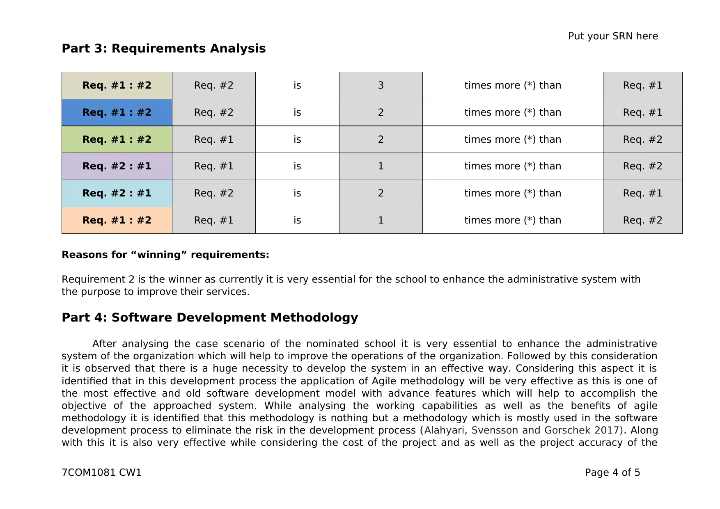Click the table cell containing "3"

point(381,85)
